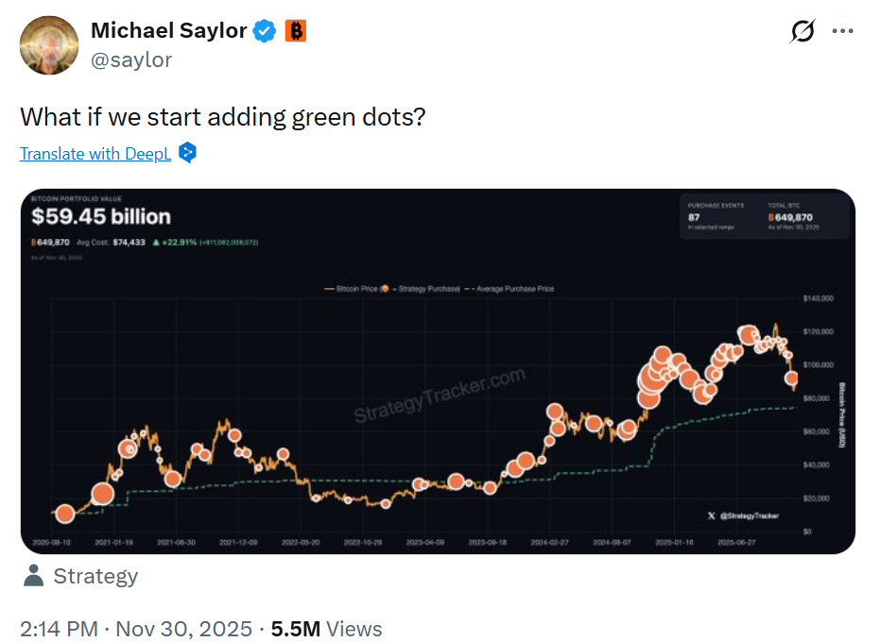The image size is (880, 642).
Task: Click the person icon beside Strategy
Action: 33,575
